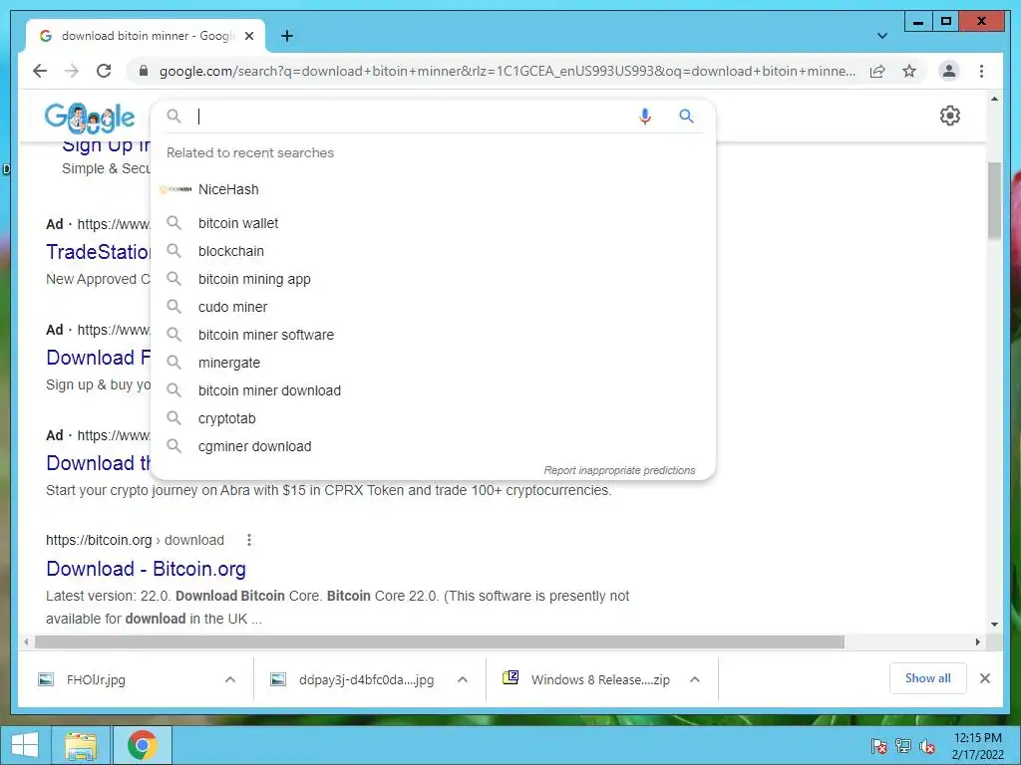Image resolution: width=1021 pixels, height=765 pixels.
Task: Click Action Center flag tray icon
Action: point(879,746)
